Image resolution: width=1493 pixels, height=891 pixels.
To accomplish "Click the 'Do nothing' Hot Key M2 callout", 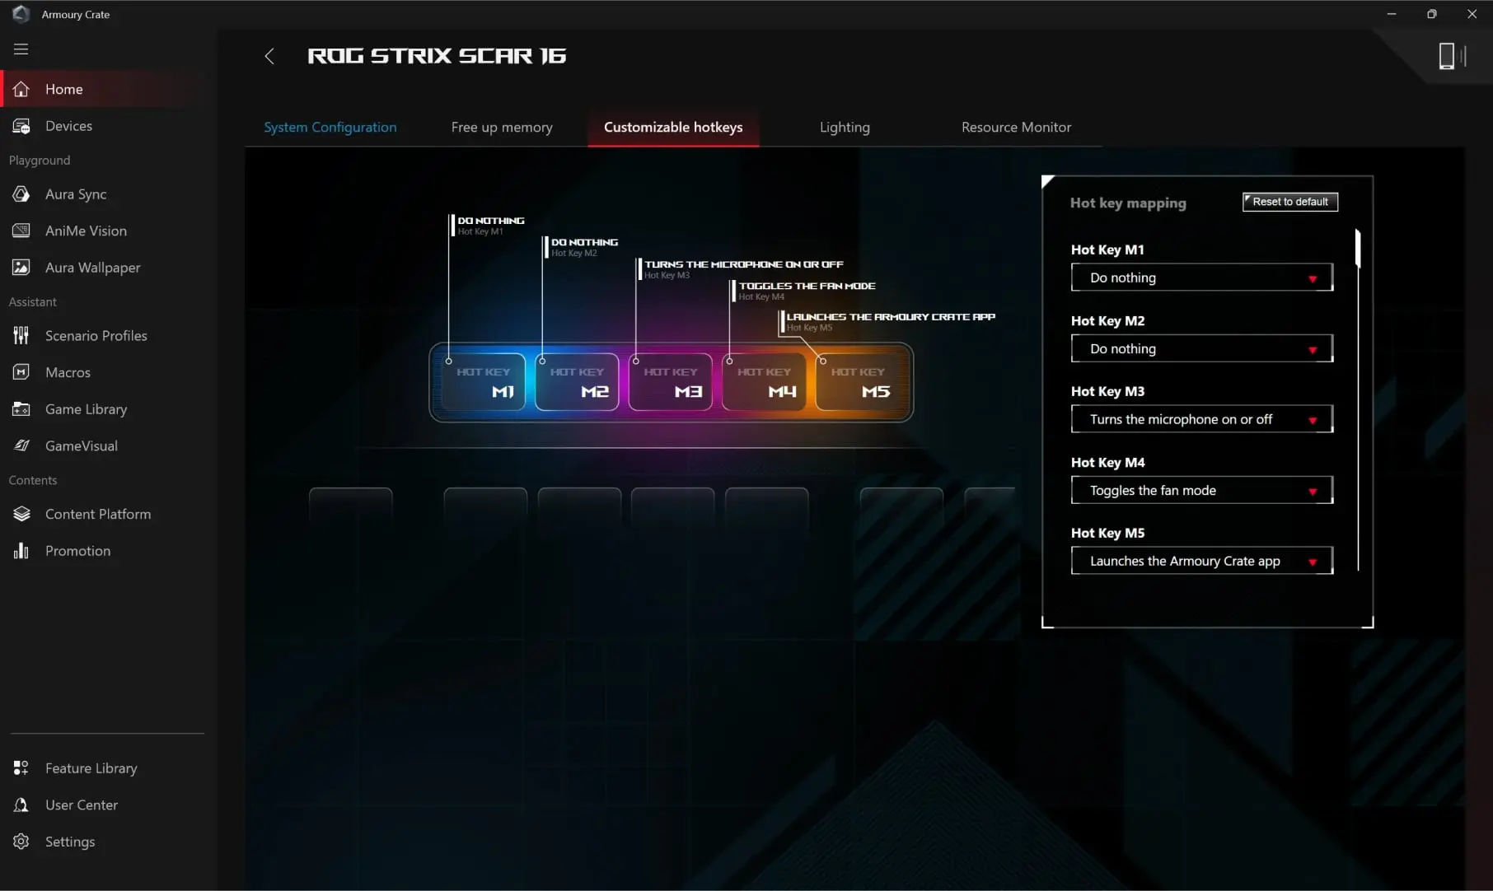I will coord(584,242).
